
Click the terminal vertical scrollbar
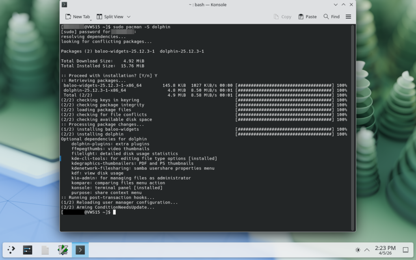353,122
